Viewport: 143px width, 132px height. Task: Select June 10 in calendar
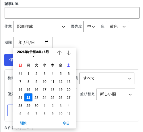tap(45, 82)
